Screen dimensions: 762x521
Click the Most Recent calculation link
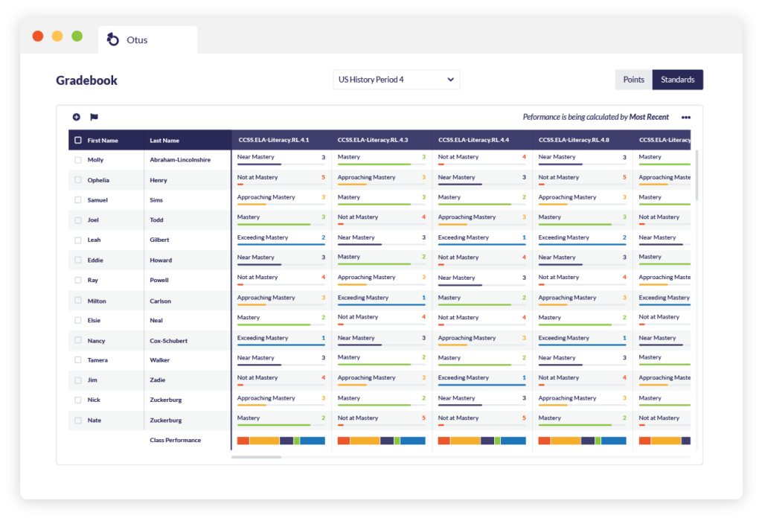(649, 117)
